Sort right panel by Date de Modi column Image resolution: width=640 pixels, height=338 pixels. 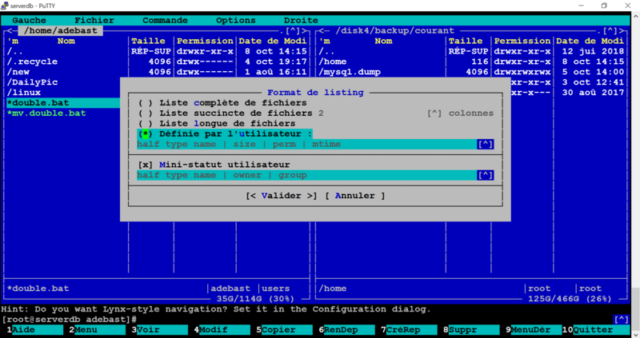pyautogui.click(x=590, y=41)
